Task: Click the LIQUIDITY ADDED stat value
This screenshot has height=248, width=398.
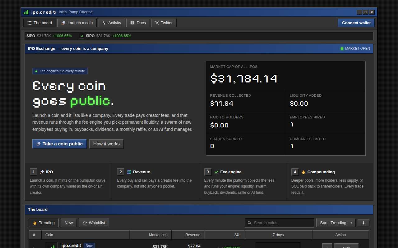Action: pos(299,104)
